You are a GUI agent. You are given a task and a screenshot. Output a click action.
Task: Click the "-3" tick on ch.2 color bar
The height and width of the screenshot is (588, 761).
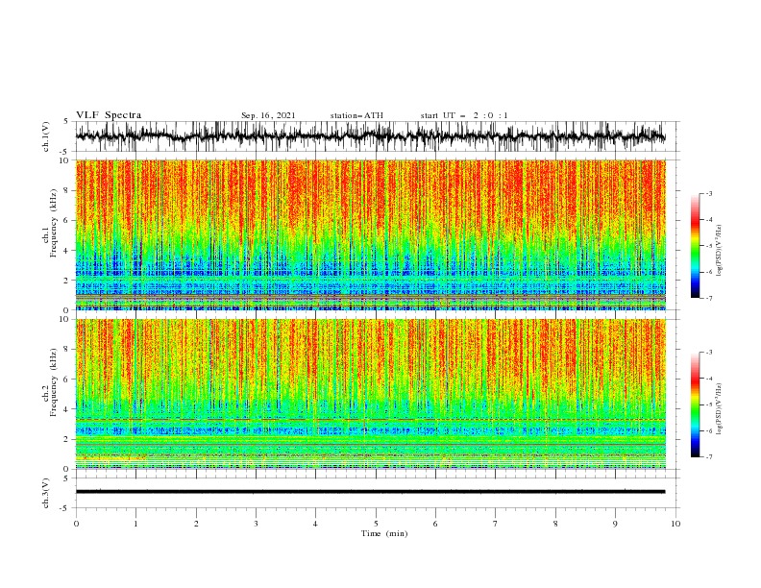pos(709,353)
